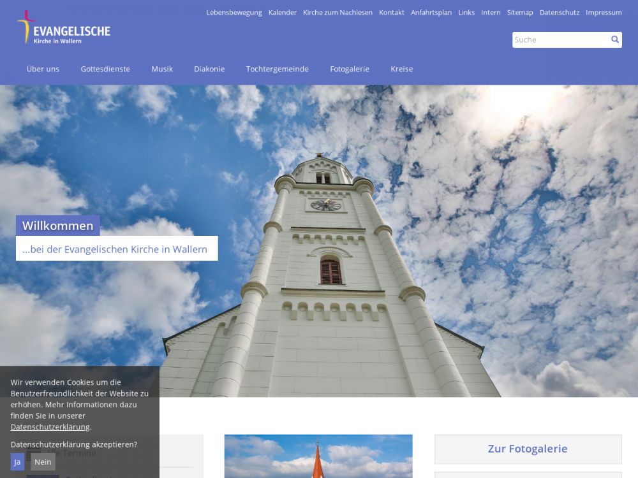Type in the Suche search field
This screenshot has height=478, width=638.
coord(560,40)
